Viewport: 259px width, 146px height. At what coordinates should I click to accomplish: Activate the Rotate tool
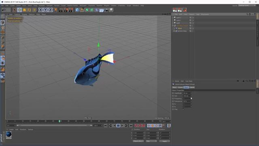[30, 10]
